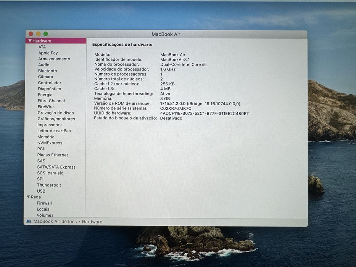
Task: Click the Desativado activation lock status
Action: tap(171, 118)
